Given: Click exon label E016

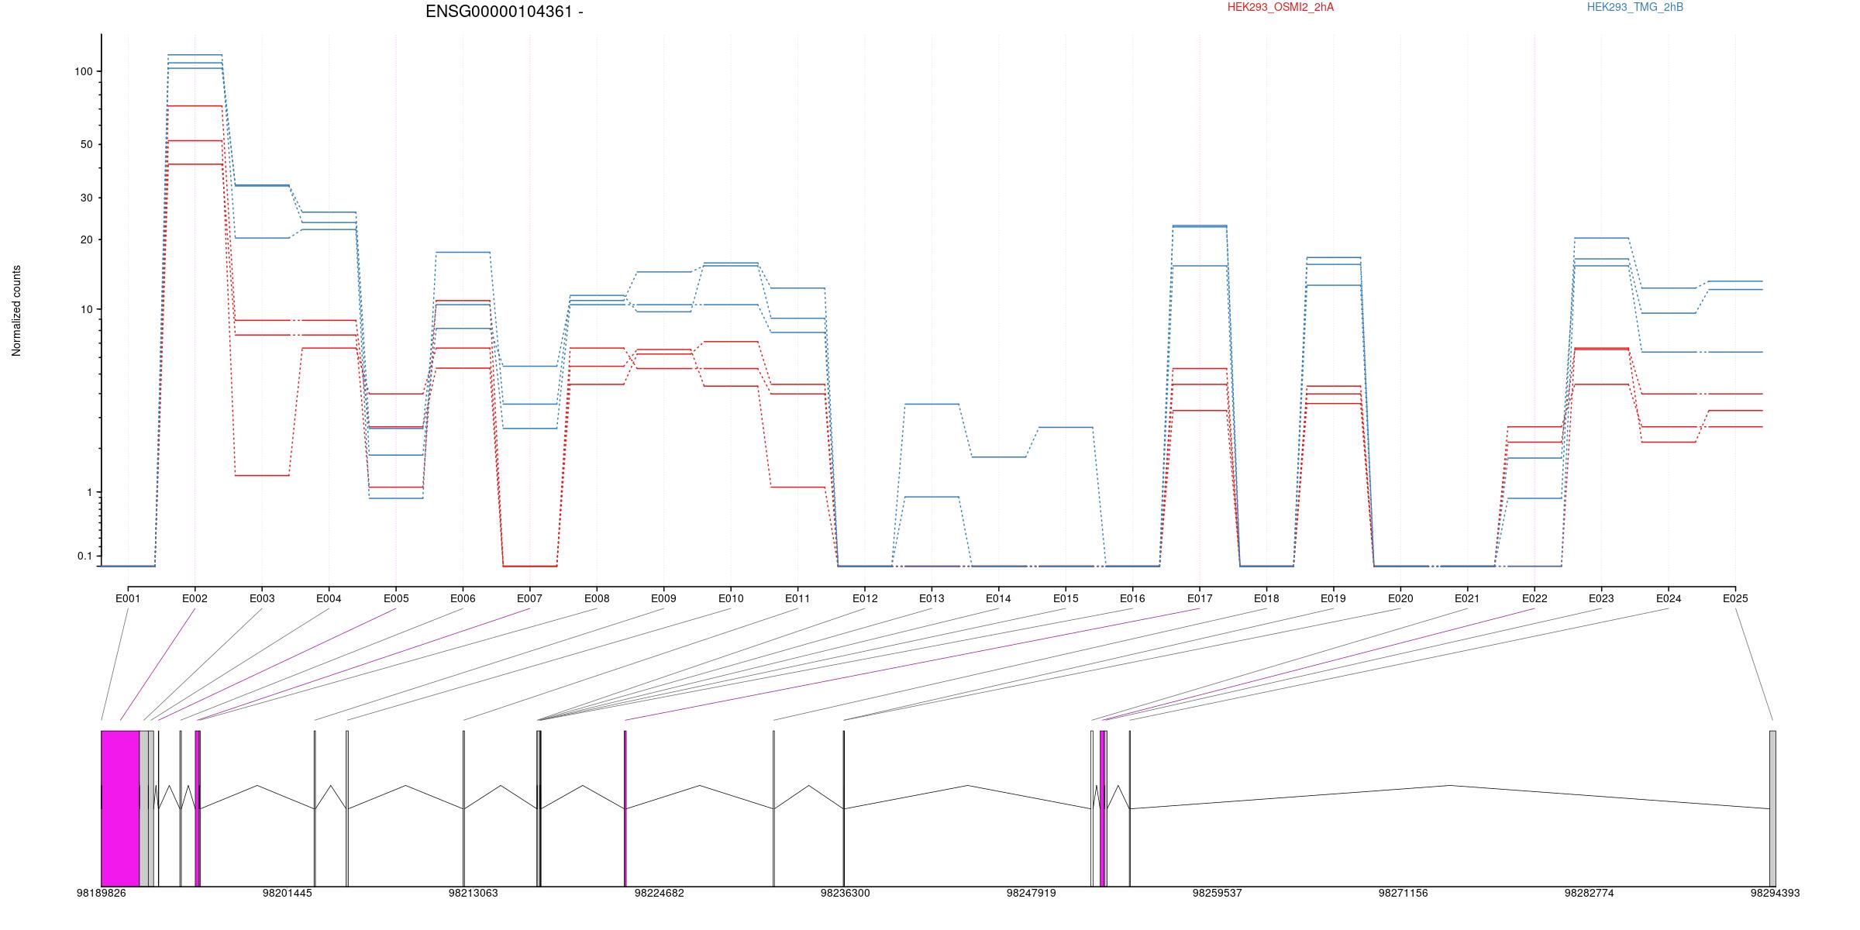Looking at the screenshot, I should coord(1132,598).
